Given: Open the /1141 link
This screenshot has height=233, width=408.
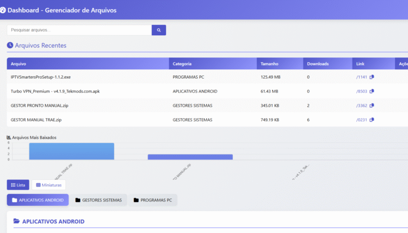Looking at the screenshot, I should point(362,77).
